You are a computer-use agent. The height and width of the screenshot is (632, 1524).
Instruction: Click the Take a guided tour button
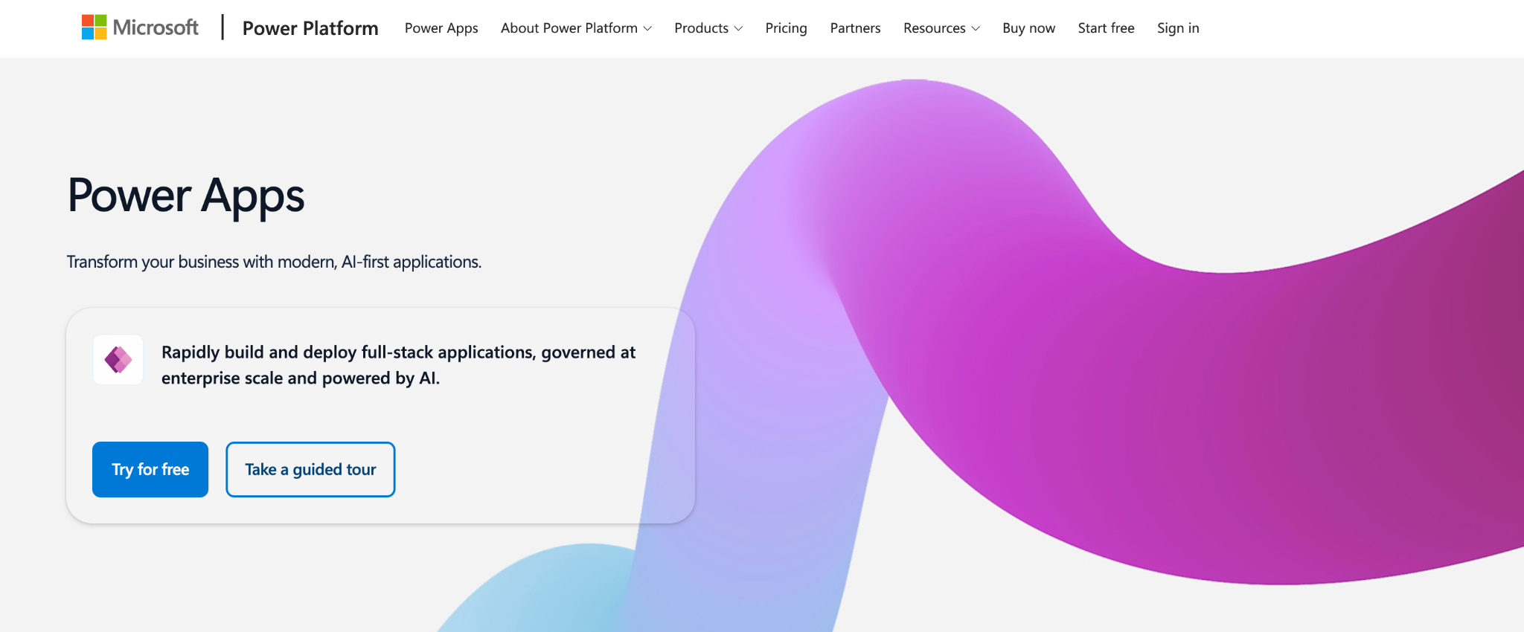point(310,469)
